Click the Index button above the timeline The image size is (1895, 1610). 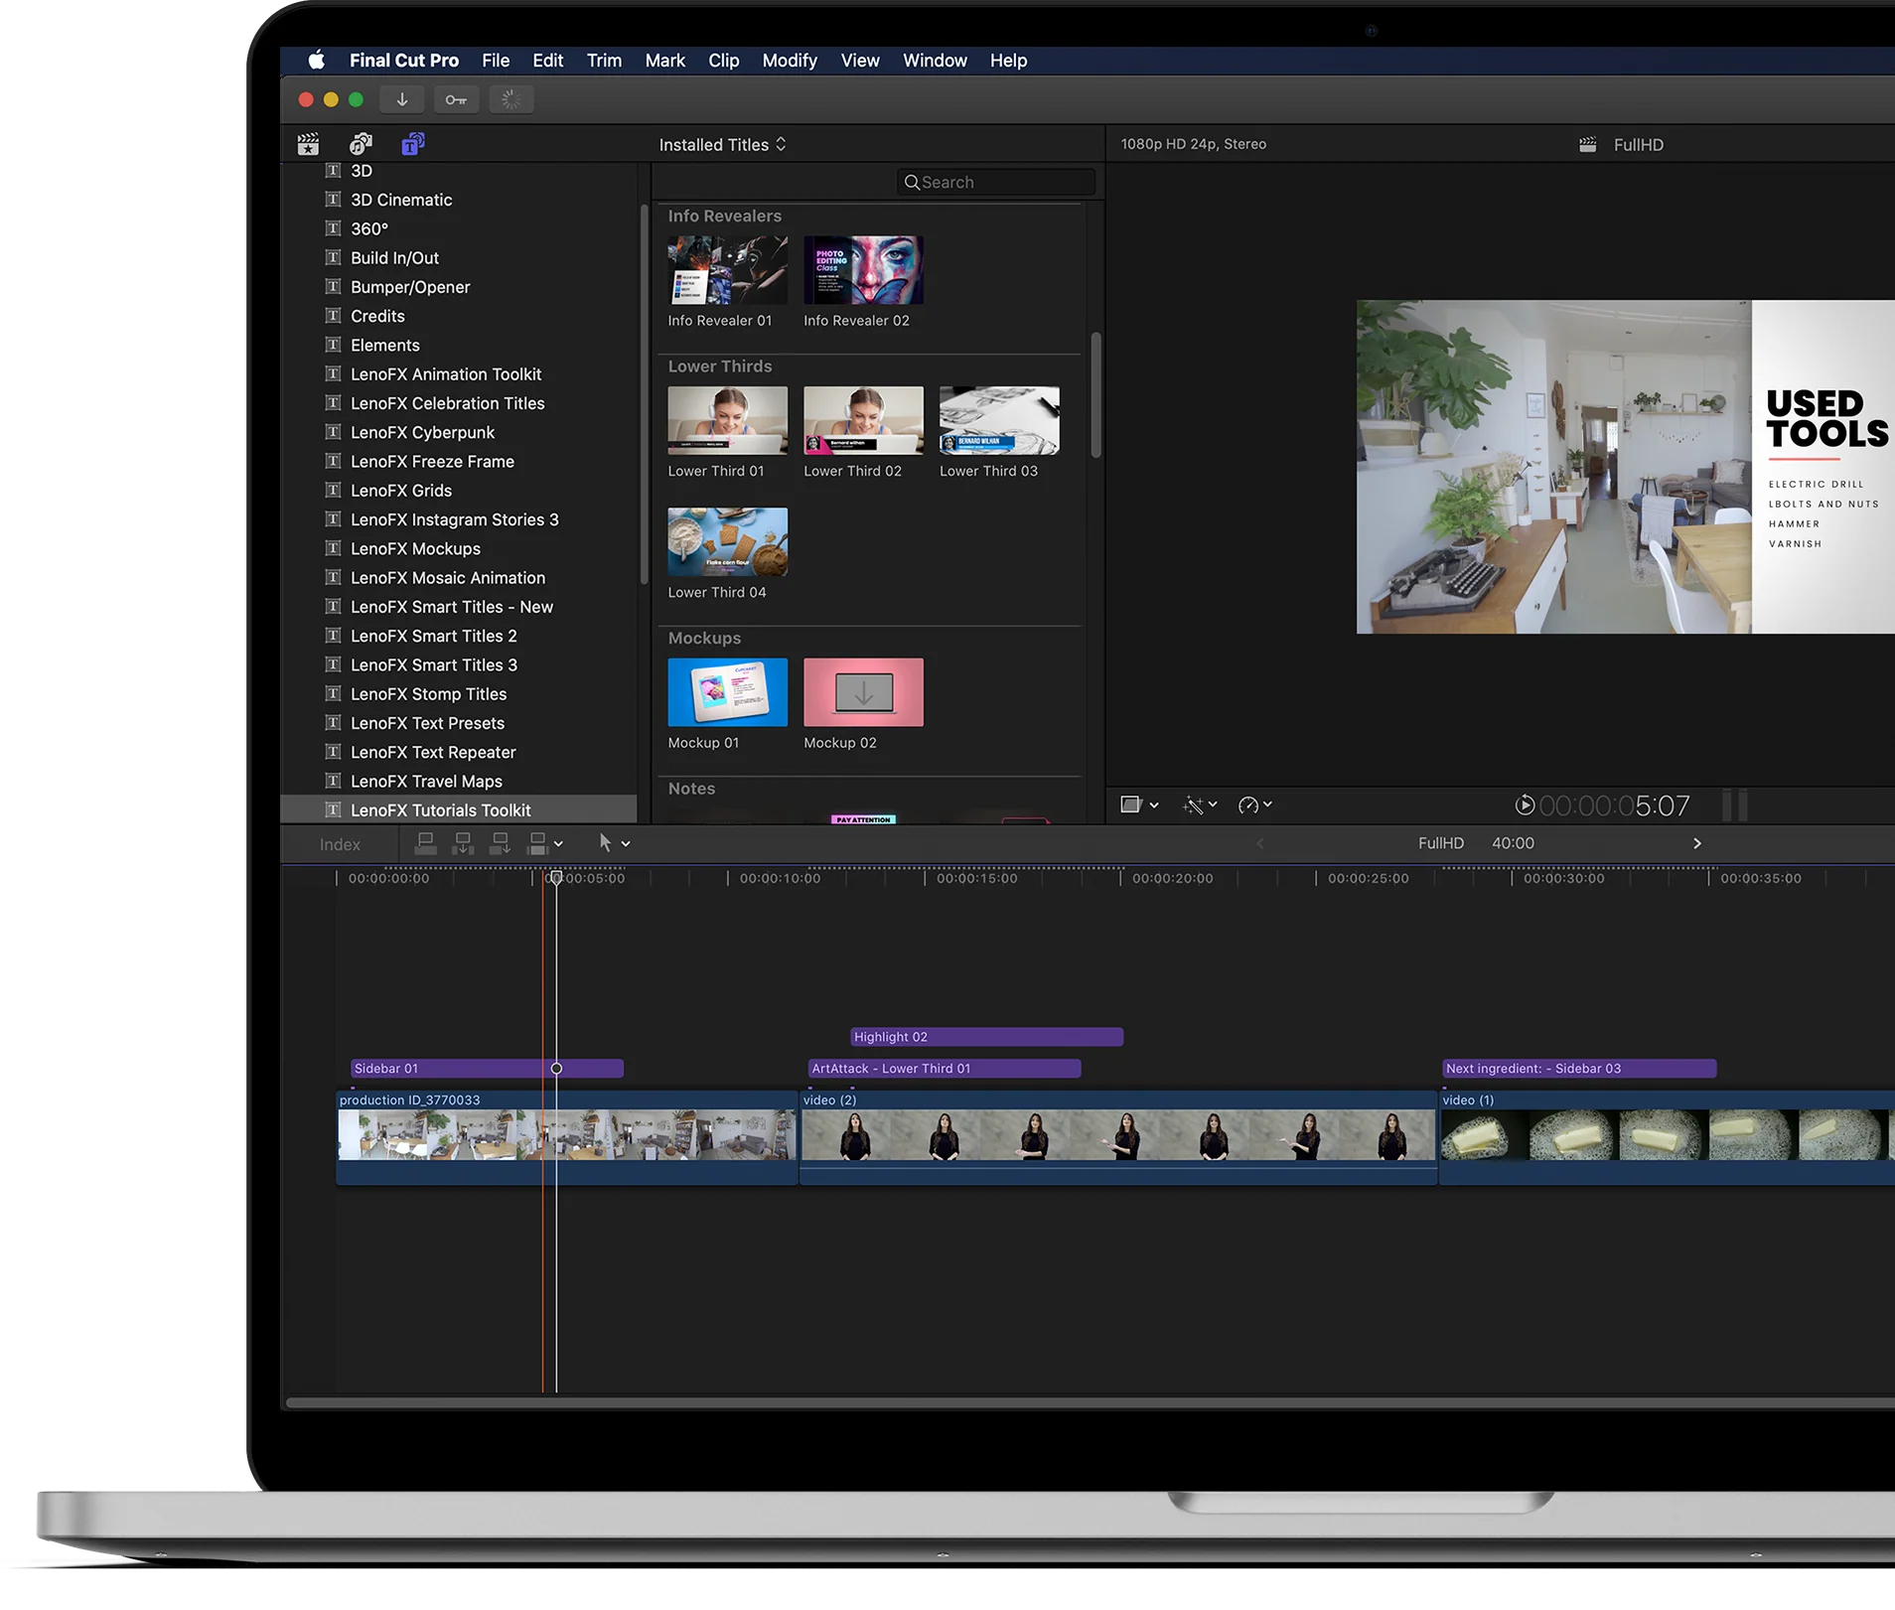pyautogui.click(x=339, y=843)
